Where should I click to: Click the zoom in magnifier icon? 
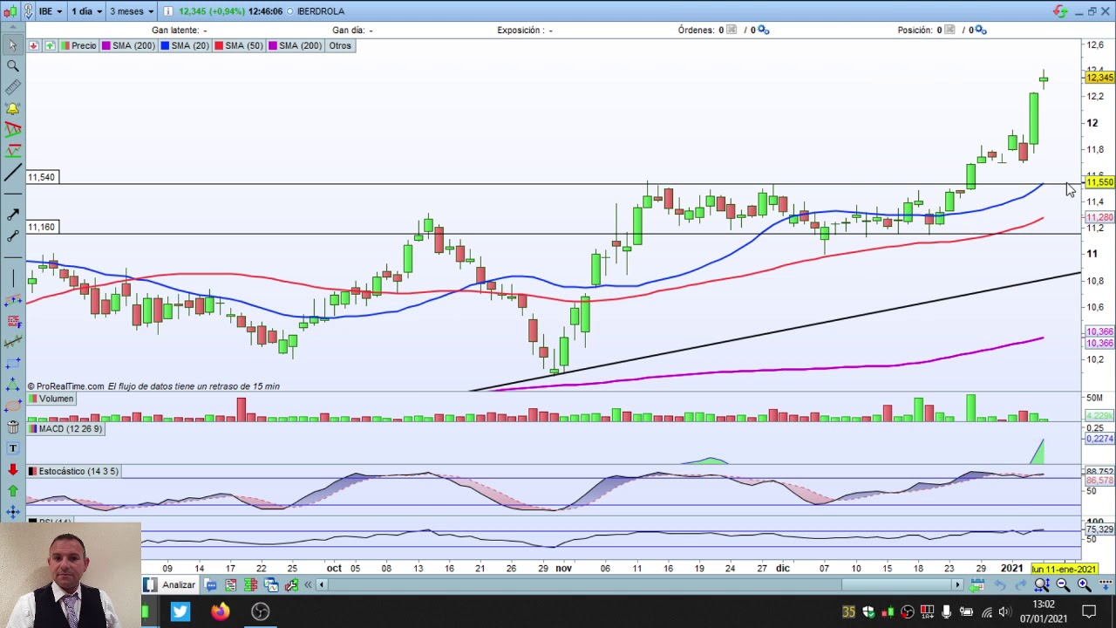click(x=1084, y=585)
